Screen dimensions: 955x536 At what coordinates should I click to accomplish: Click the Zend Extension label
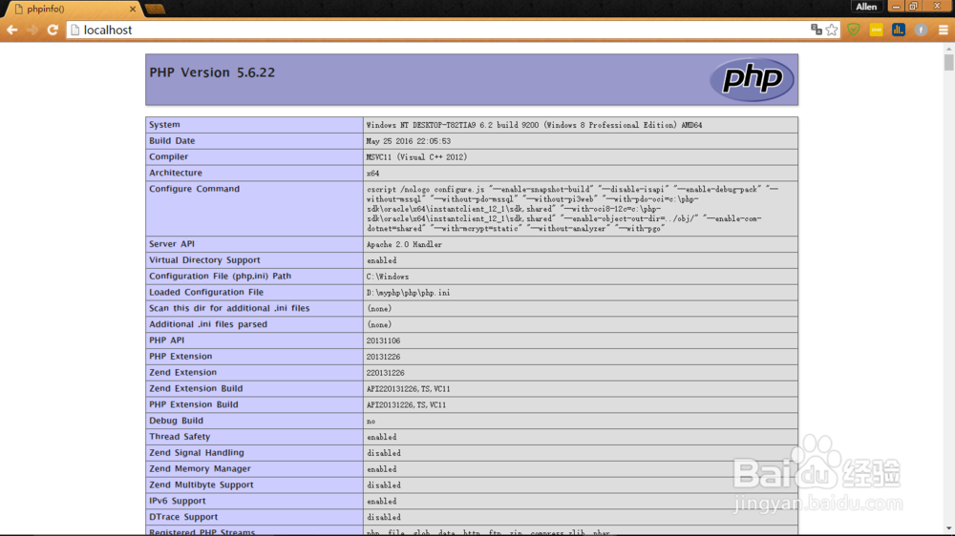point(182,372)
